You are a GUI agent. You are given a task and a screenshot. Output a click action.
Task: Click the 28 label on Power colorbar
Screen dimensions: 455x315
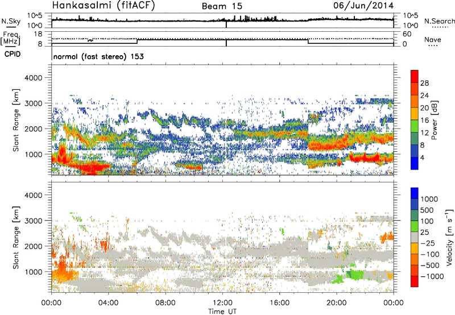point(424,83)
